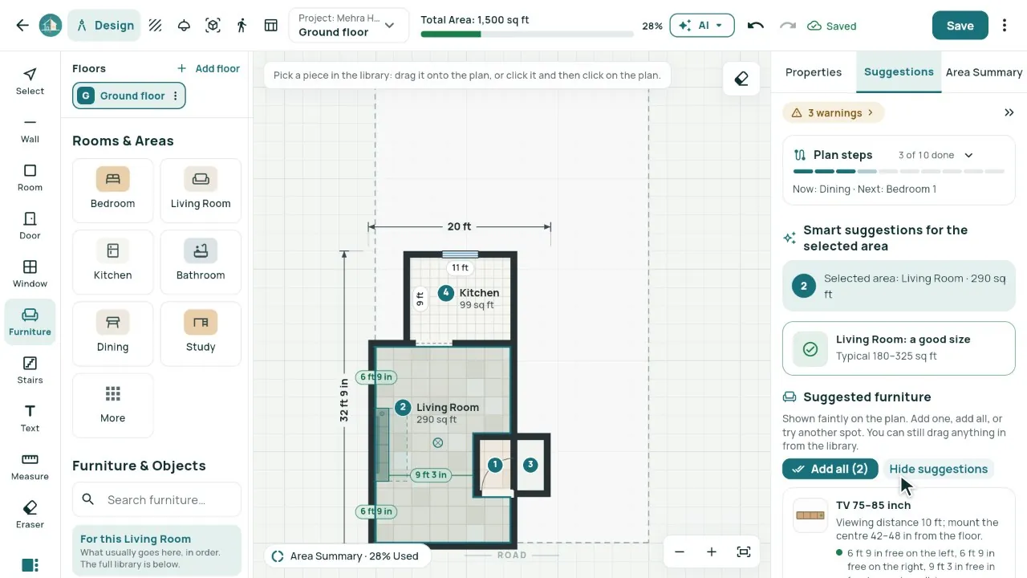
Task: Pick the Wall tool
Action: pos(30,129)
